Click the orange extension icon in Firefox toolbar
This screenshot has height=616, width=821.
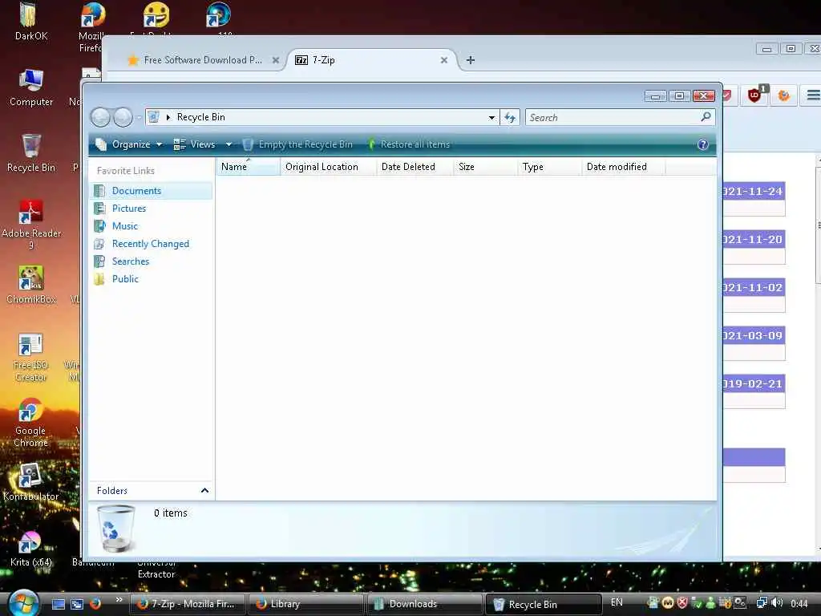click(783, 95)
